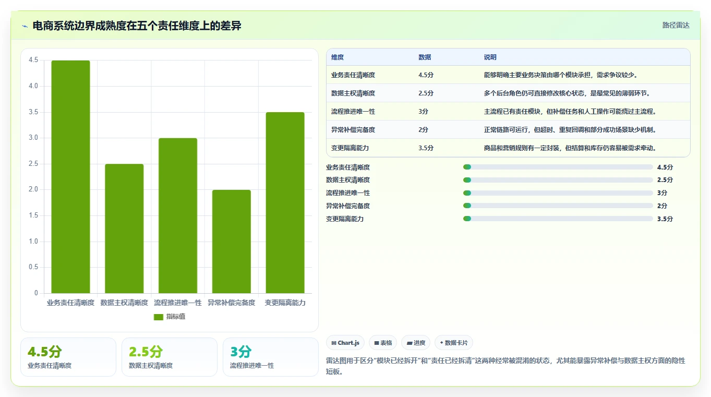Click the lightning icon beside the title
Screen dimensions: 711x397
pyautogui.click(x=25, y=26)
